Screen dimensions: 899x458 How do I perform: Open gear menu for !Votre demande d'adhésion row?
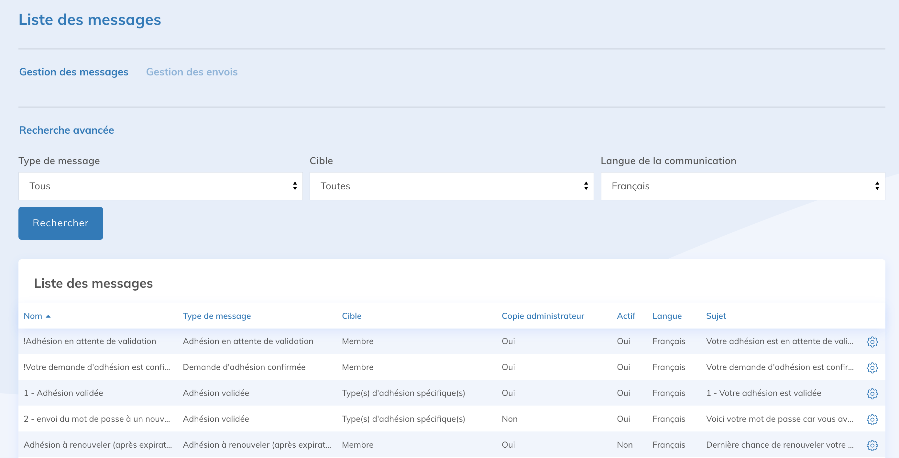[872, 367]
